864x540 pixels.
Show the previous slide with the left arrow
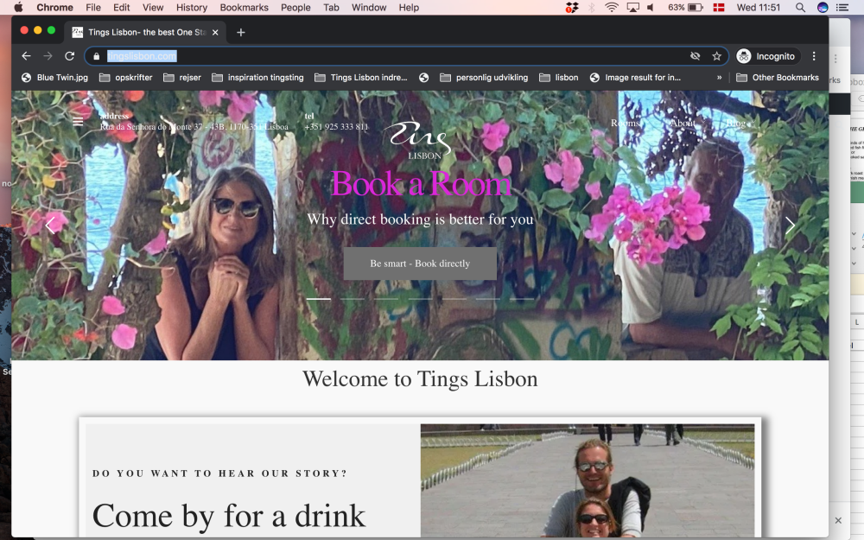tap(50, 225)
